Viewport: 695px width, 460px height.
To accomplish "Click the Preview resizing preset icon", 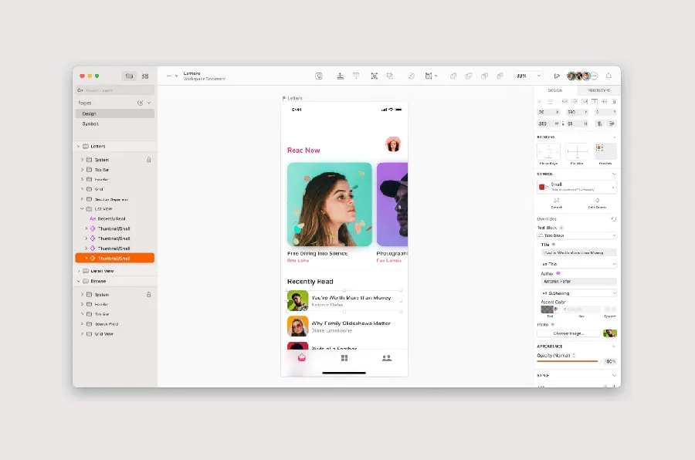I will pyautogui.click(x=599, y=151).
